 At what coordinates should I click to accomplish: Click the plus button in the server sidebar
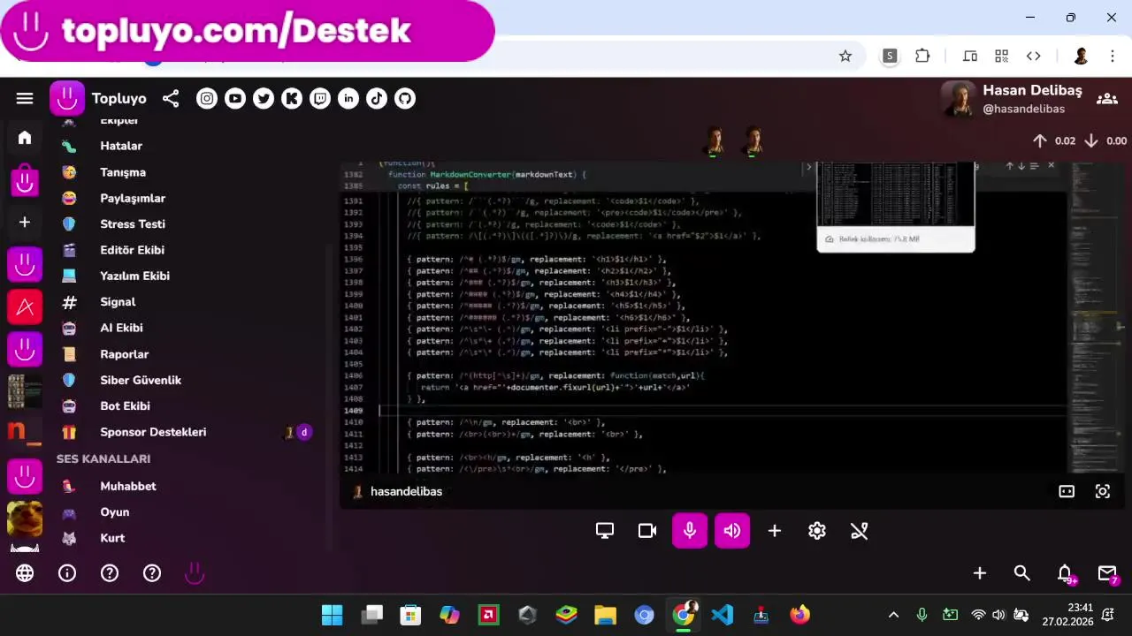25,223
